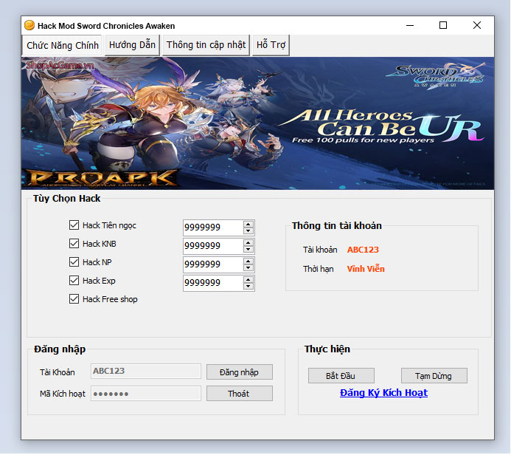Decrease the Hack Exp value with down arrow
The width and height of the screenshot is (511, 455).
click(248, 287)
